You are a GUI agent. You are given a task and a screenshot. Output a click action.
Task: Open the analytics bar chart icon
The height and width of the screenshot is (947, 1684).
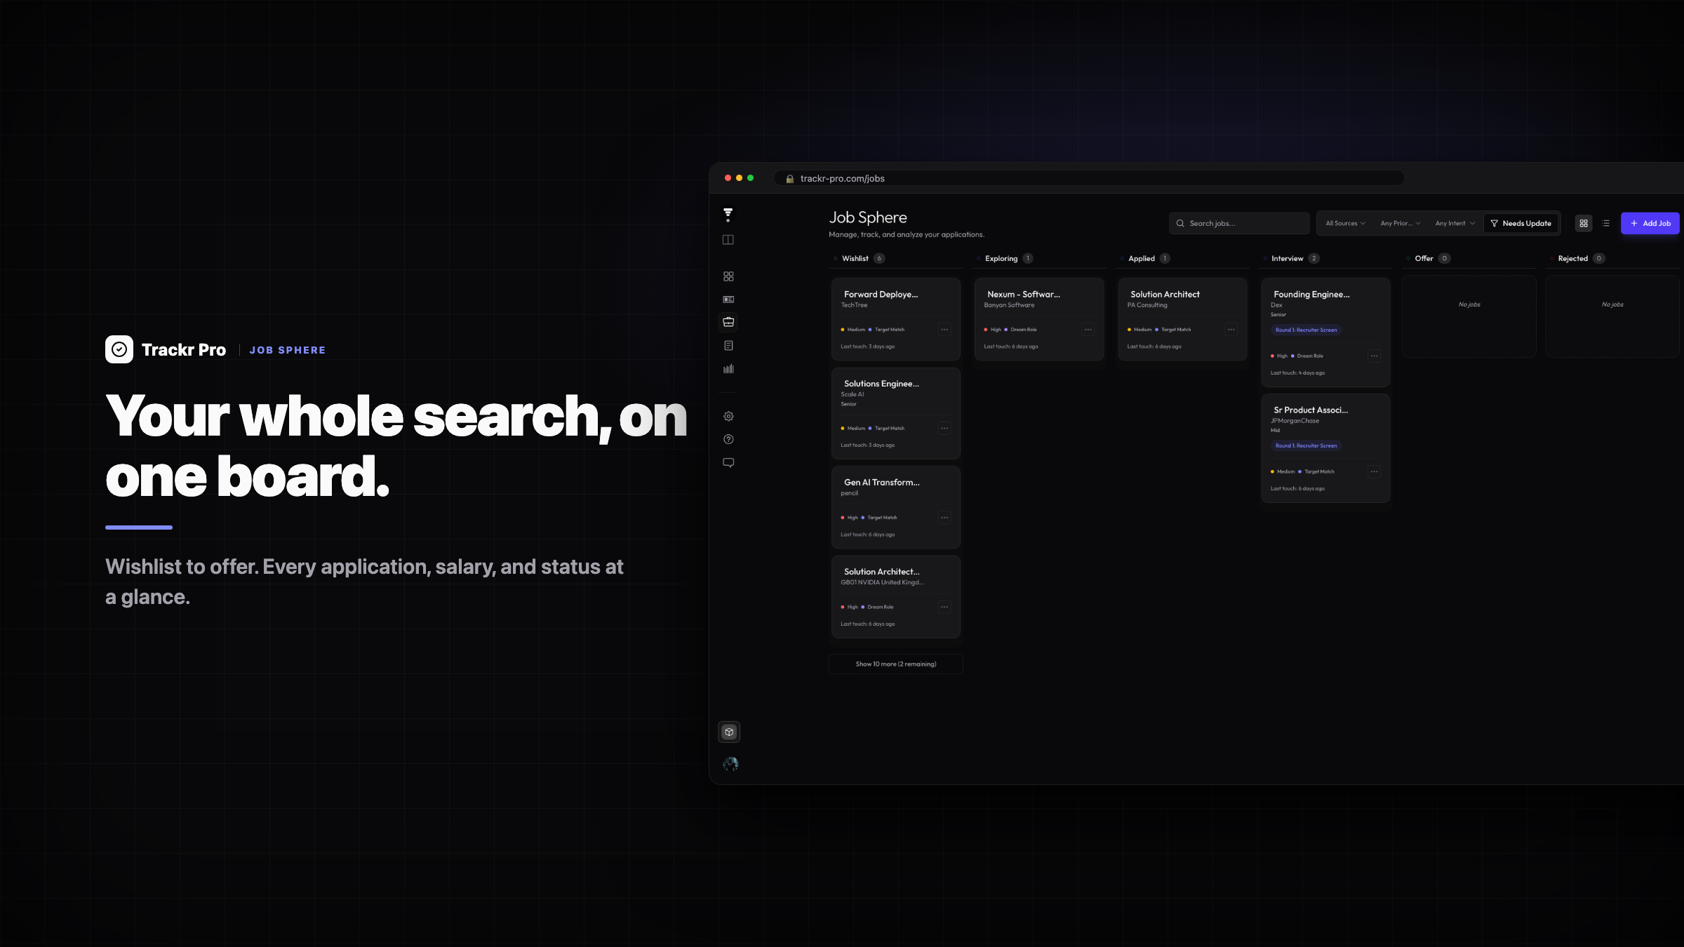coord(728,369)
